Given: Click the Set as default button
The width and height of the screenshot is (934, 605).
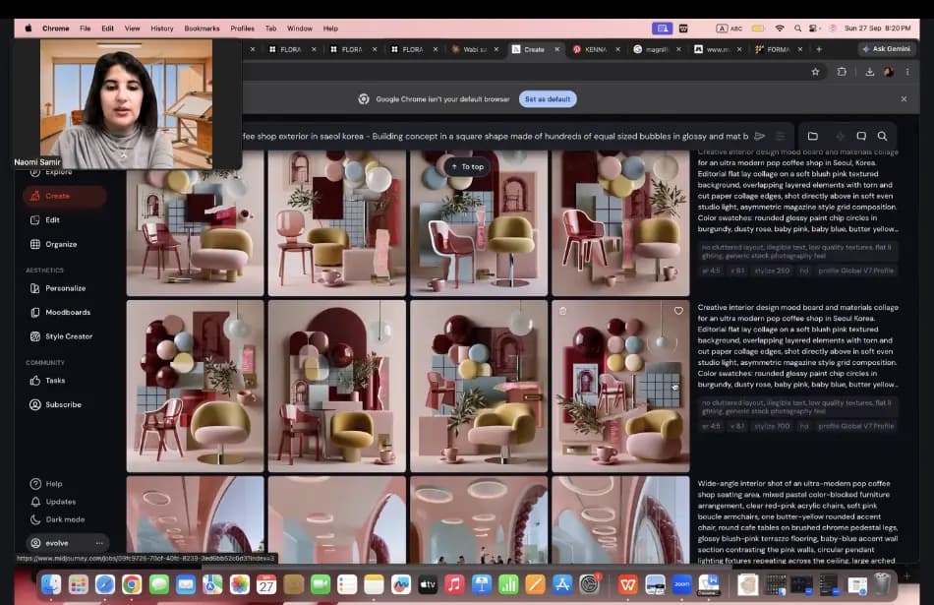Looking at the screenshot, I should tap(548, 99).
